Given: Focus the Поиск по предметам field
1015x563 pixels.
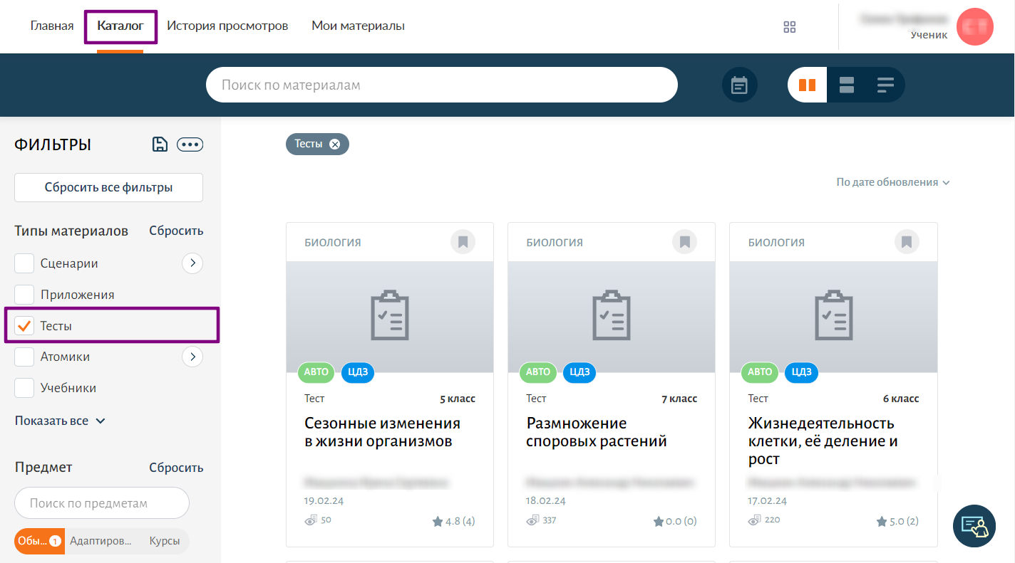Looking at the screenshot, I should pyautogui.click(x=102, y=503).
